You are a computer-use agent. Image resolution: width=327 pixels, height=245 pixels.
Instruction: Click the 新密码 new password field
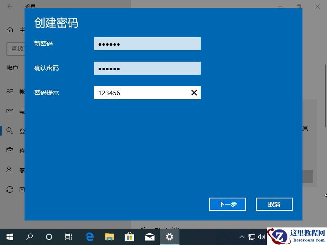[147, 44]
